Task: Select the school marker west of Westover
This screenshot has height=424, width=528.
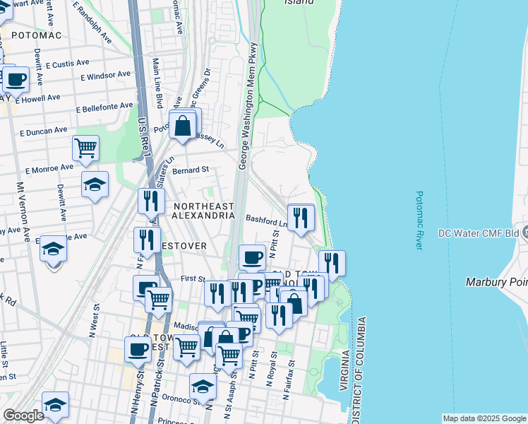Action: pos(52,249)
